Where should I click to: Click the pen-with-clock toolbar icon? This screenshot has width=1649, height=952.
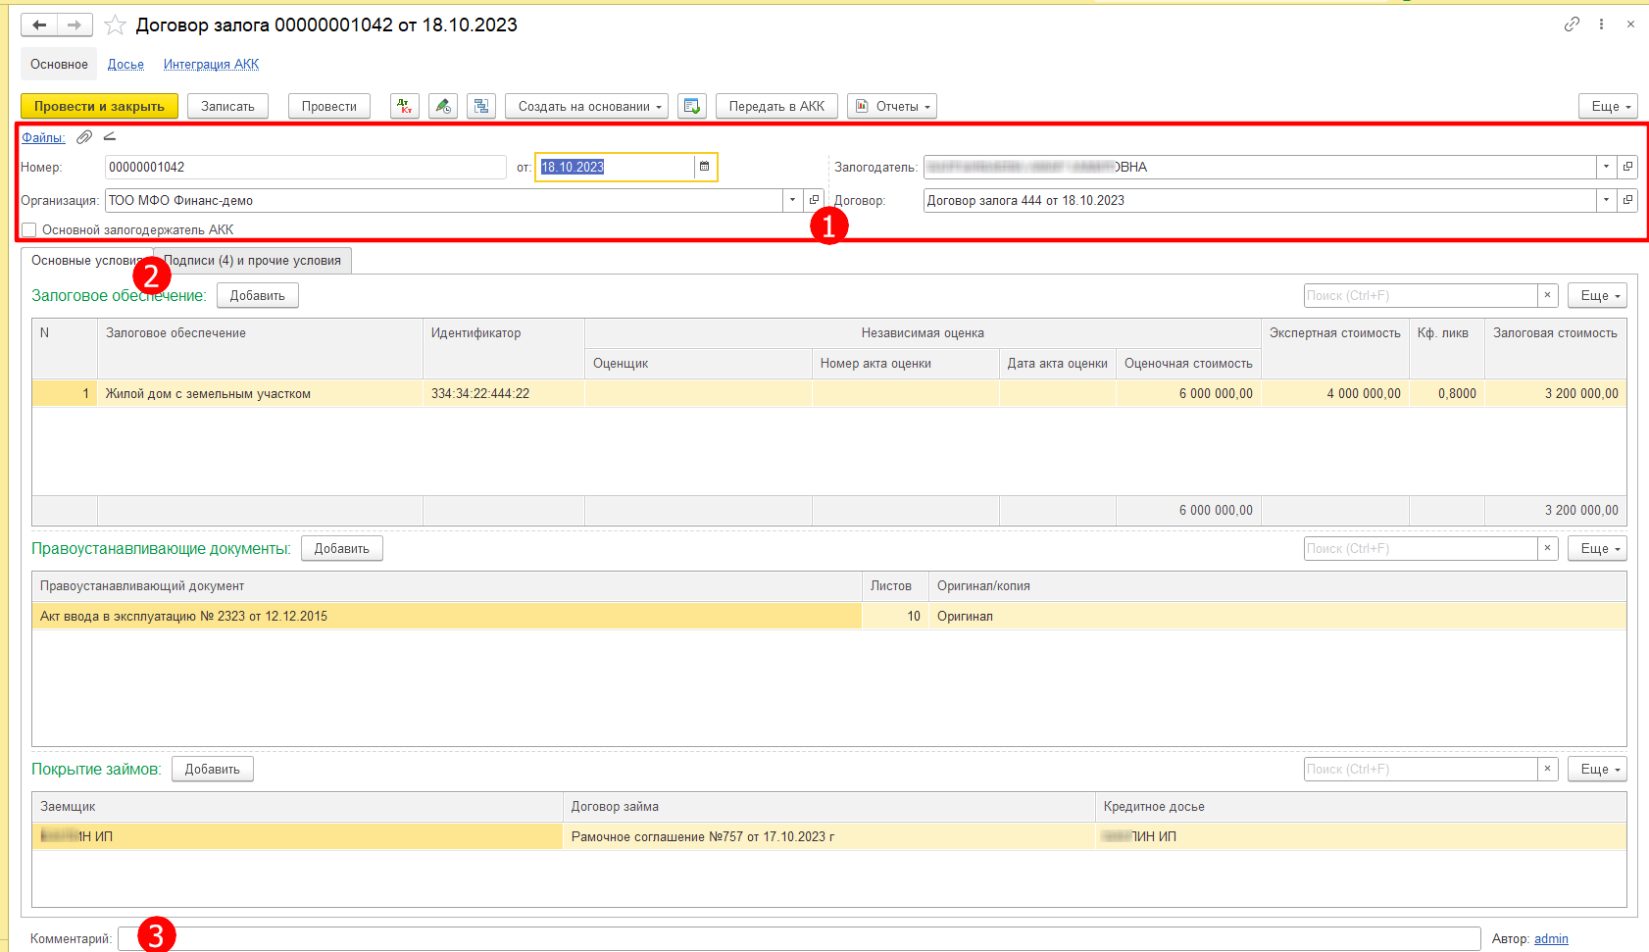[443, 106]
